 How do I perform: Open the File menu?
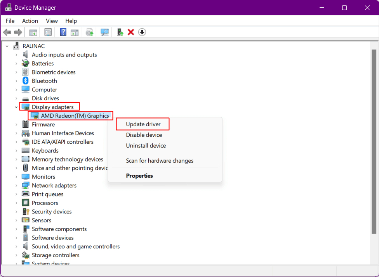pyautogui.click(x=10, y=21)
